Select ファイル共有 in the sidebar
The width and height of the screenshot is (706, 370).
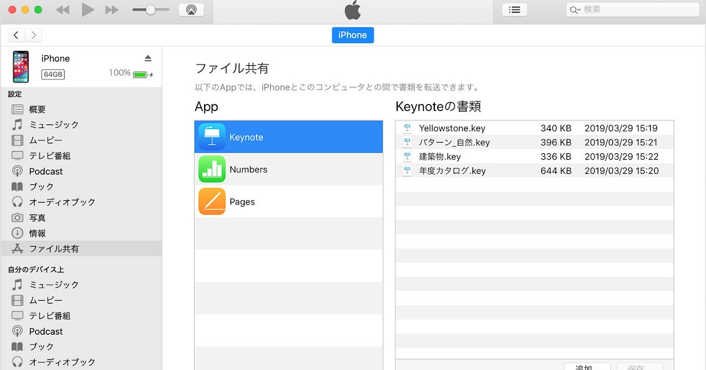(81, 248)
